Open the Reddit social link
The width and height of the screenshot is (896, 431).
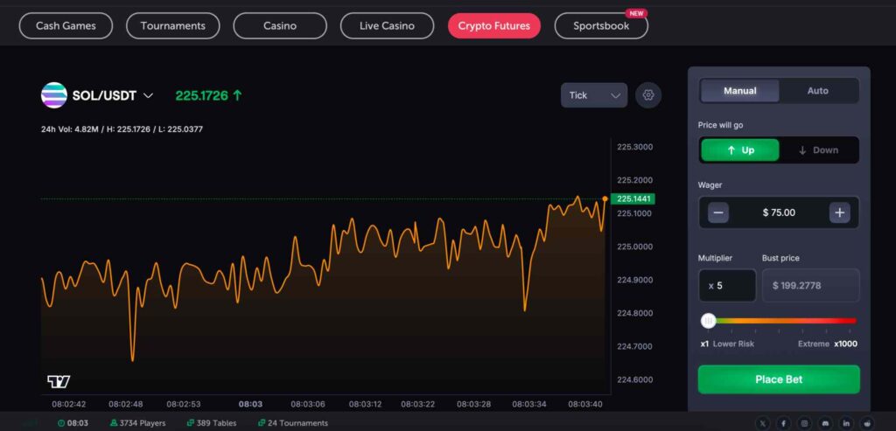867,423
